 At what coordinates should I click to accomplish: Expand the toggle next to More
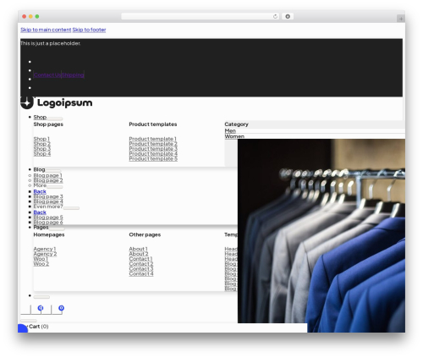pos(55,187)
